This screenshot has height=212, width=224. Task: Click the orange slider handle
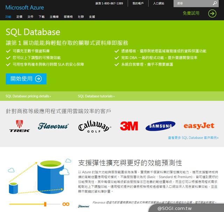45,204
